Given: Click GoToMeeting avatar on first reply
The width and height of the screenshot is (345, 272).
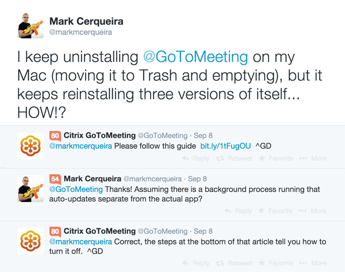Looking at the screenshot, I should 30,146.
